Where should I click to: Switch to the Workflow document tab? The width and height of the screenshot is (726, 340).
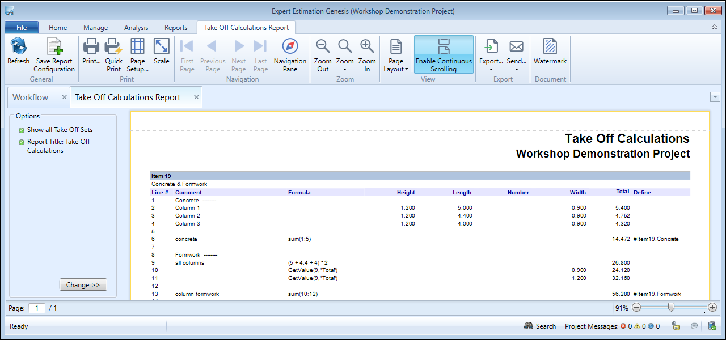pyautogui.click(x=31, y=97)
